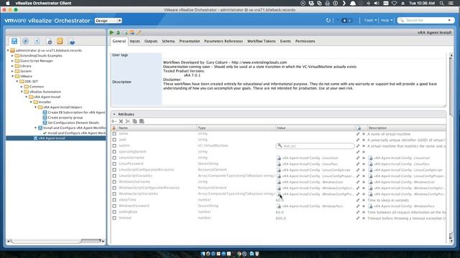Open the Apple menu
The image size is (460, 258).
8,3
